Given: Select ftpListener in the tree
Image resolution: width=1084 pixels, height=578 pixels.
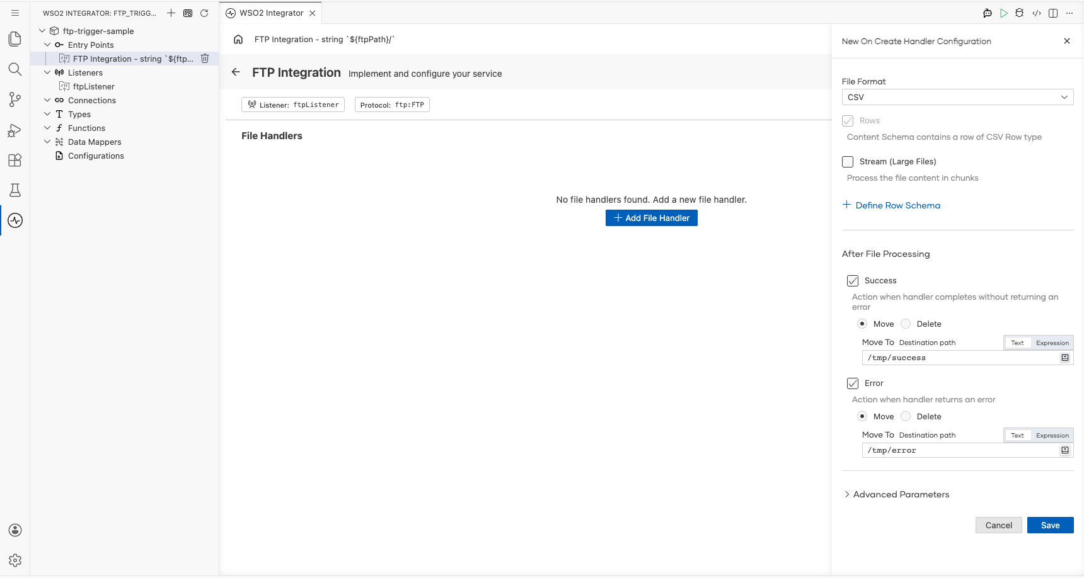Looking at the screenshot, I should coord(93,86).
